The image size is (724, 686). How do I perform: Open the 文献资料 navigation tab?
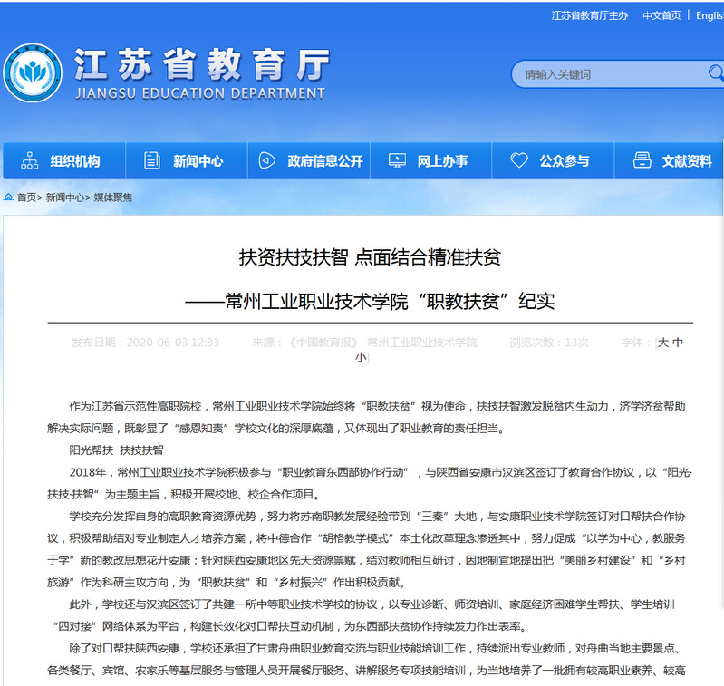click(686, 161)
